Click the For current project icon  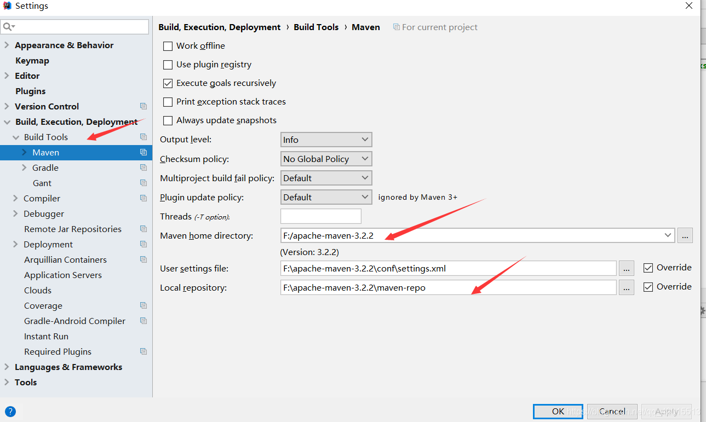point(397,27)
